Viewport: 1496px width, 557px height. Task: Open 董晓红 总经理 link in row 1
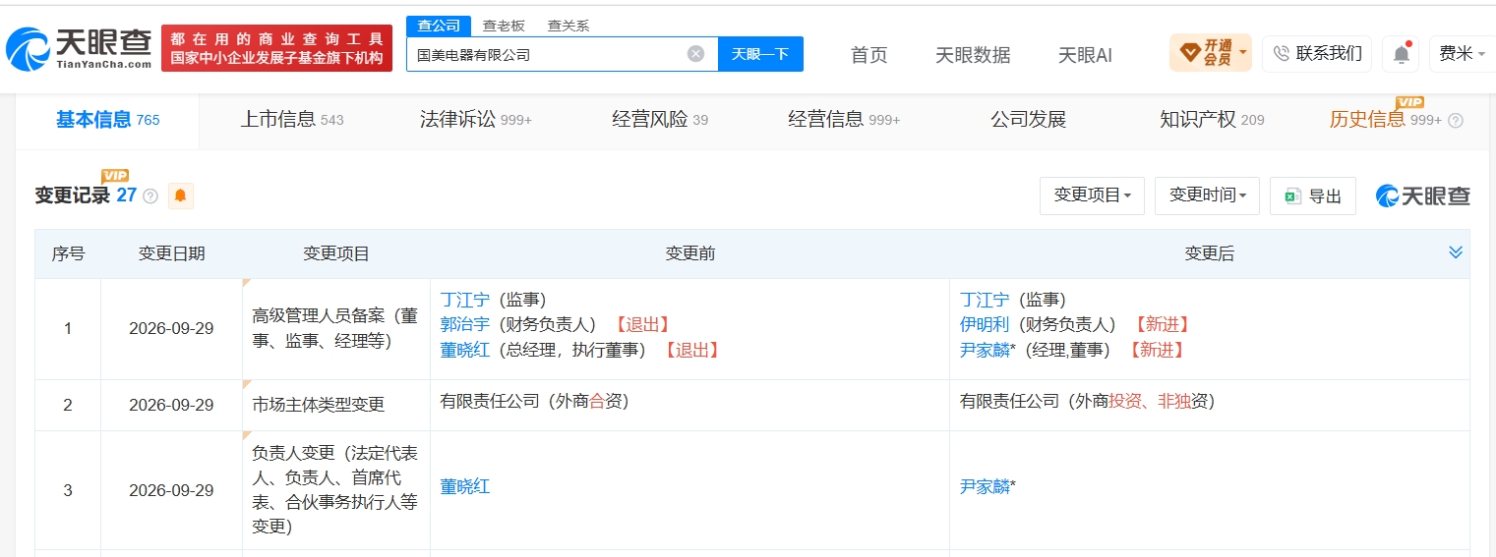point(464,349)
